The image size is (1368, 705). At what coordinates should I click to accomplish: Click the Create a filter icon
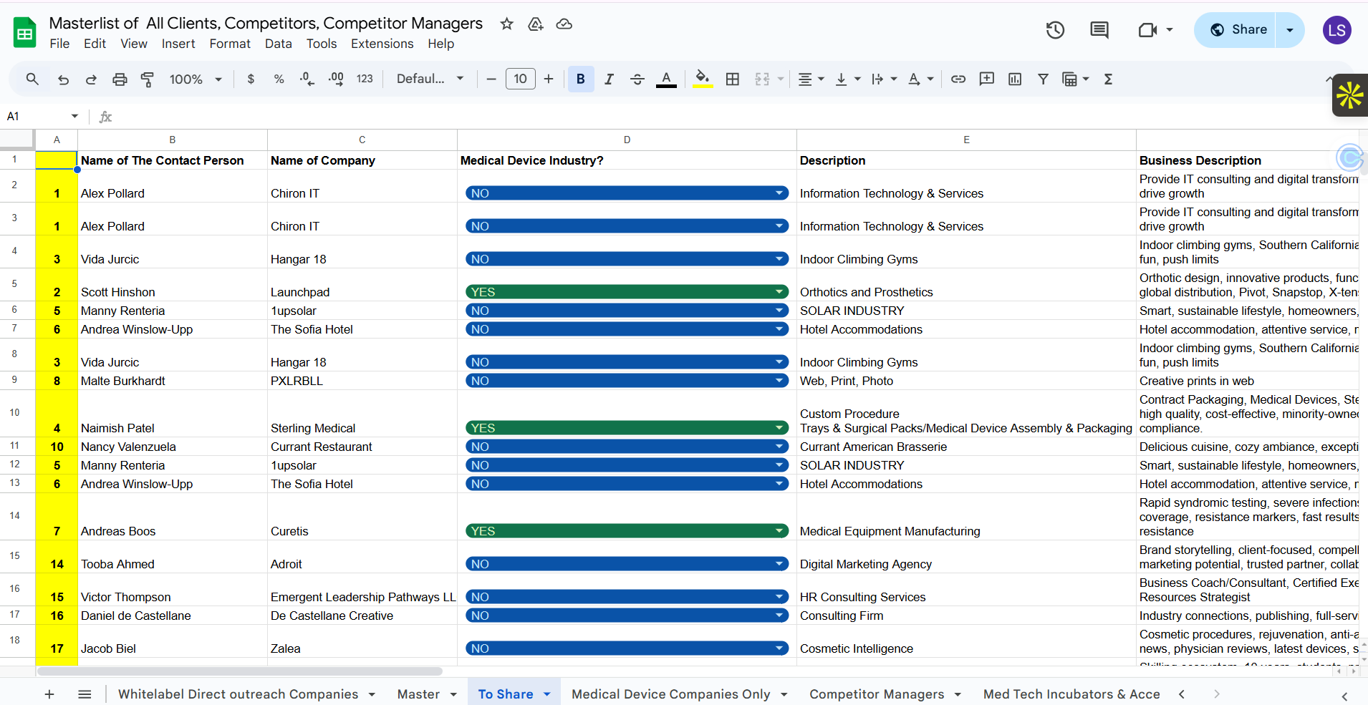(x=1043, y=79)
